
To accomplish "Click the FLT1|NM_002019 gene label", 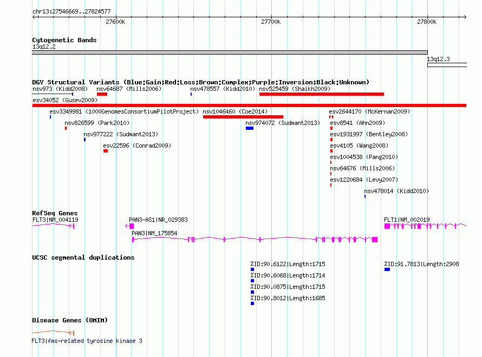I will point(407,220).
